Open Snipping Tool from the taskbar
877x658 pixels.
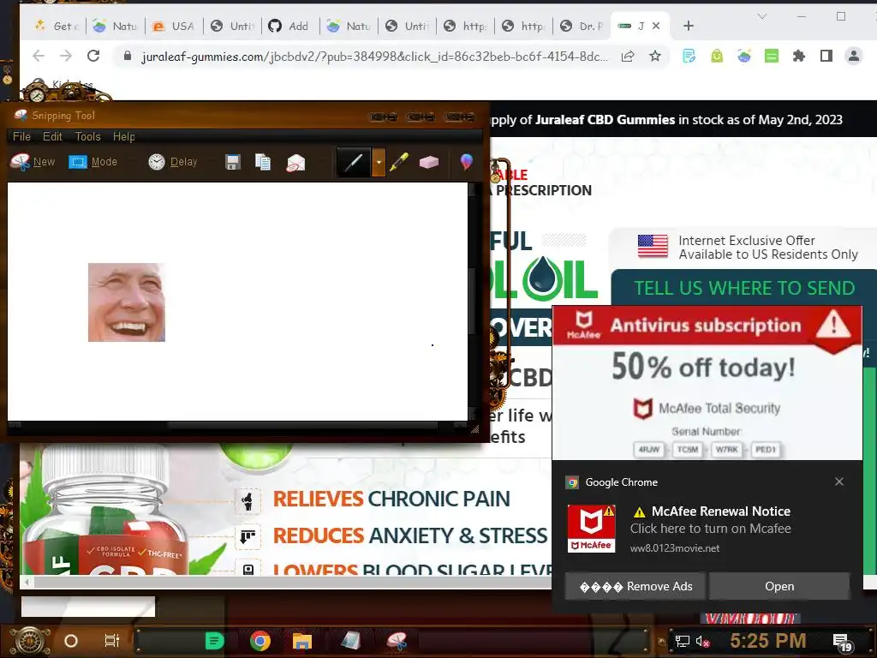(x=397, y=641)
